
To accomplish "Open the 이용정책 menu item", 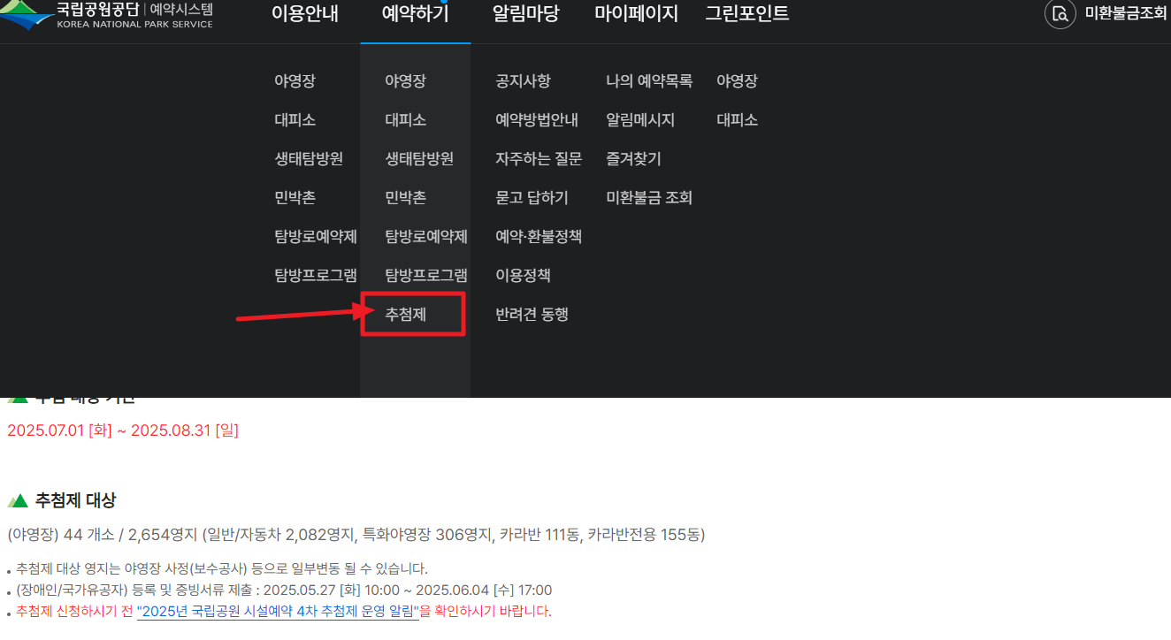I will tap(523, 276).
